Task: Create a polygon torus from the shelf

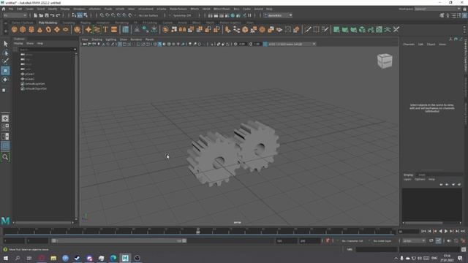Action: click(48, 29)
